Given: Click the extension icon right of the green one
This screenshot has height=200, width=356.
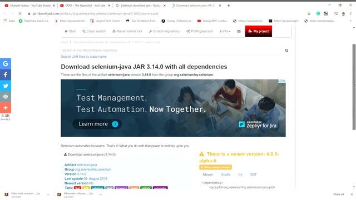Looking at the screenshot, I should tap(325, 13).
